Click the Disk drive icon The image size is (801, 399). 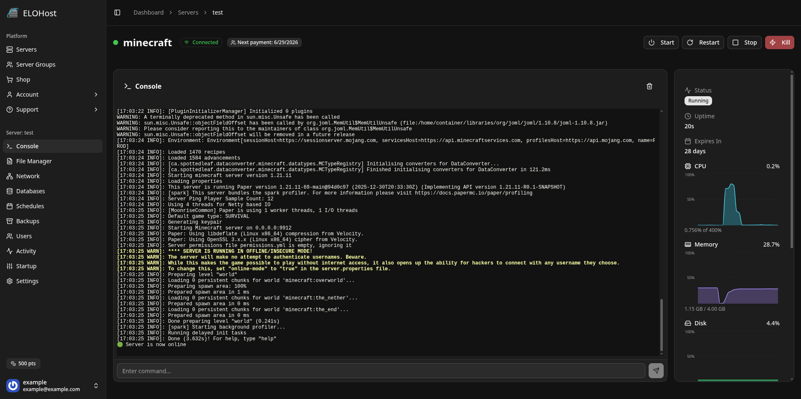pyautogui.click(x=688, y=323)
